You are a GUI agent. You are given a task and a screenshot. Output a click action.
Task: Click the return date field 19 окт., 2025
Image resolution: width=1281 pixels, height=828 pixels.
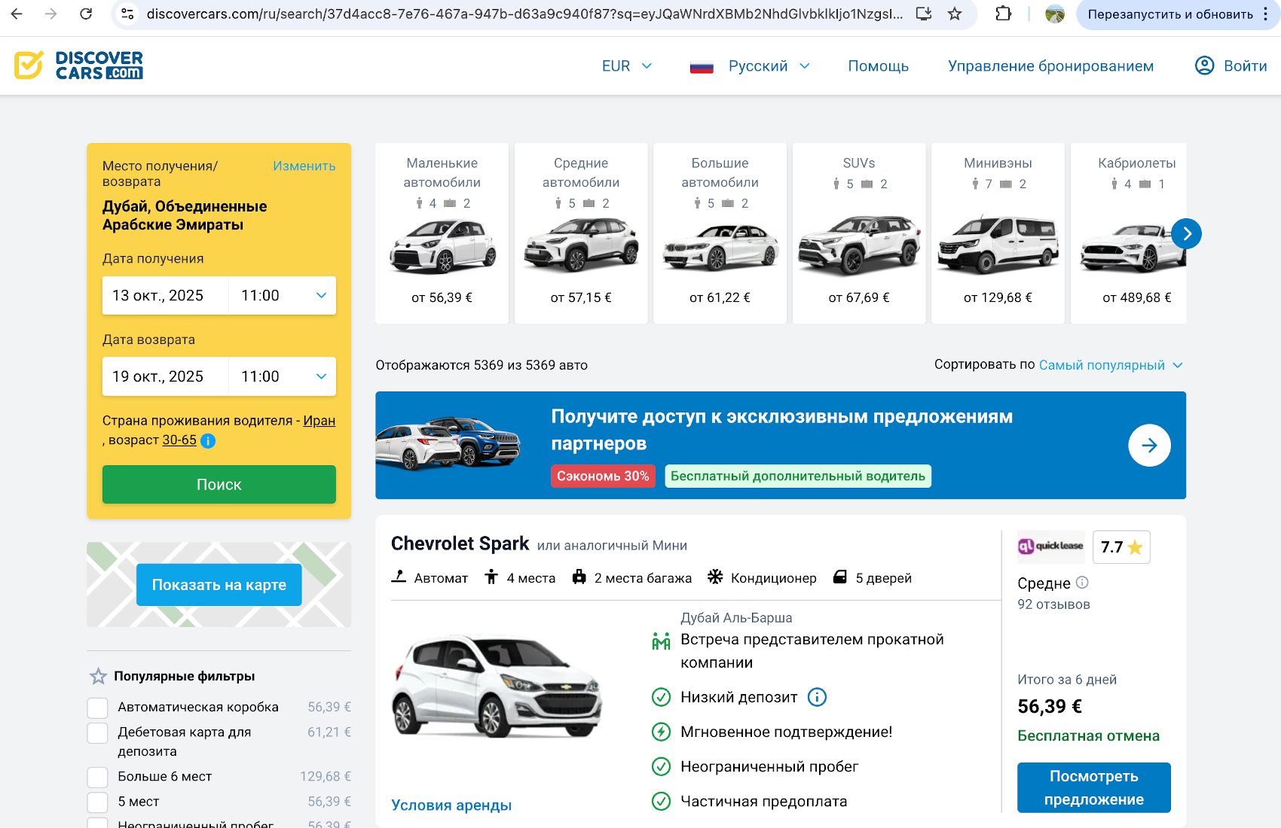(166, 376)
